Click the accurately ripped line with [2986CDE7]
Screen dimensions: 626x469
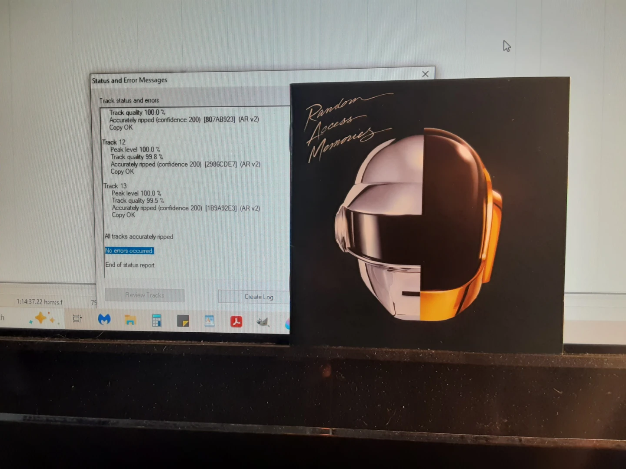click(x=186, y=164)
